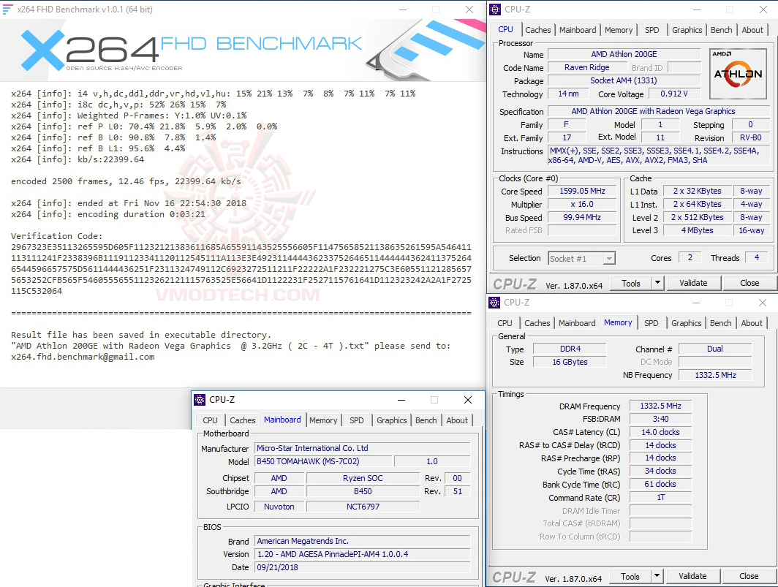The height and width of the screenshot is (587, 778).
Task: Click the 'encoding duration 0:03:21' line
Action: (108, 214)
